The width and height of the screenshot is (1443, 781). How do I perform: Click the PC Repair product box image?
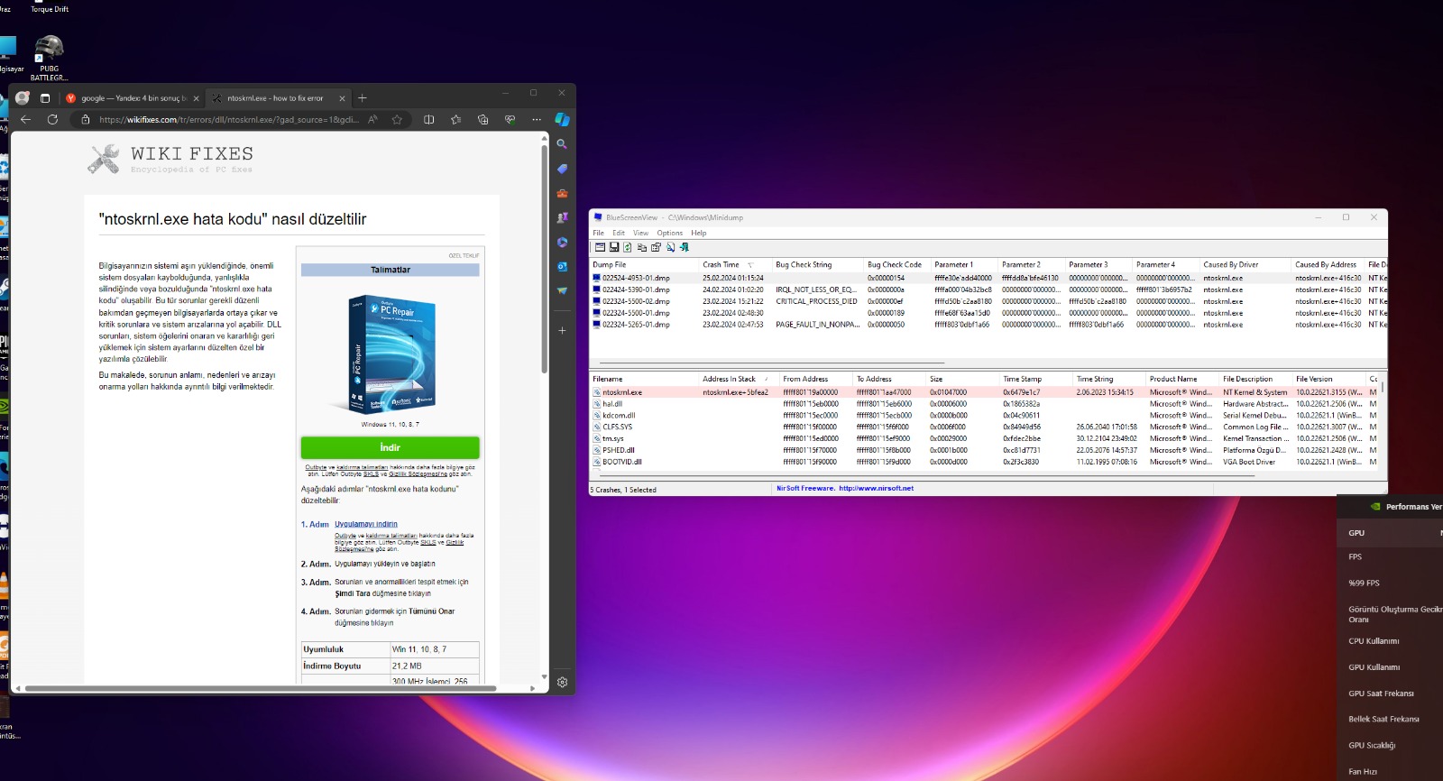(391, 353)
